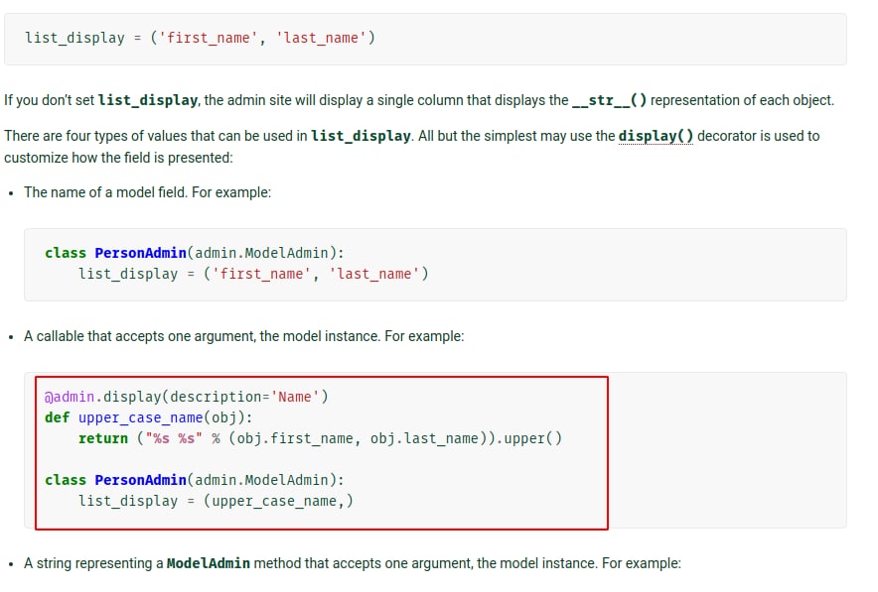Click 'customize how the field is presented:' text
The image size is (878, 592).
pyautogui.click(x=118, y=158)
